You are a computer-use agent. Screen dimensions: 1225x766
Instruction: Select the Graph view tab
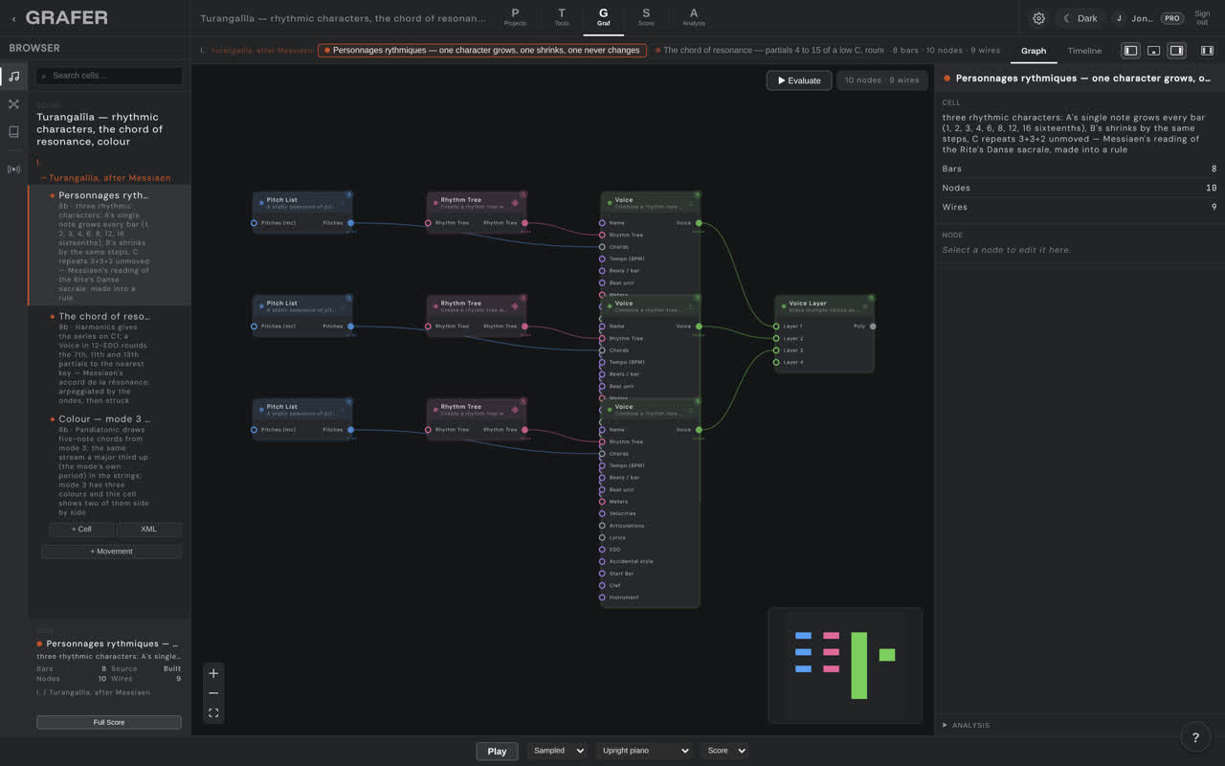(1034, 51)
